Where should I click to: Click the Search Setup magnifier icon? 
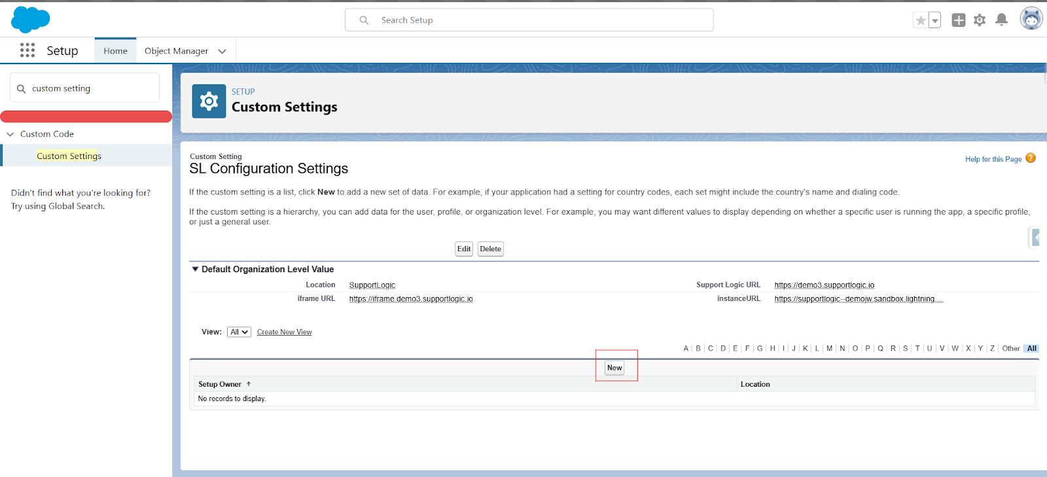[364, 20]
